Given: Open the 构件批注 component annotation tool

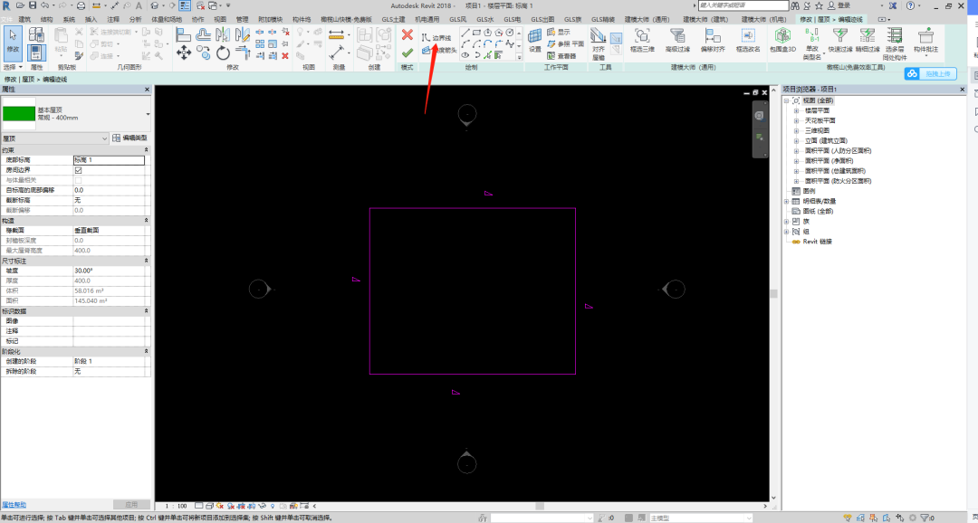Looking at the screenshot, I should click(x=925, y=41).
